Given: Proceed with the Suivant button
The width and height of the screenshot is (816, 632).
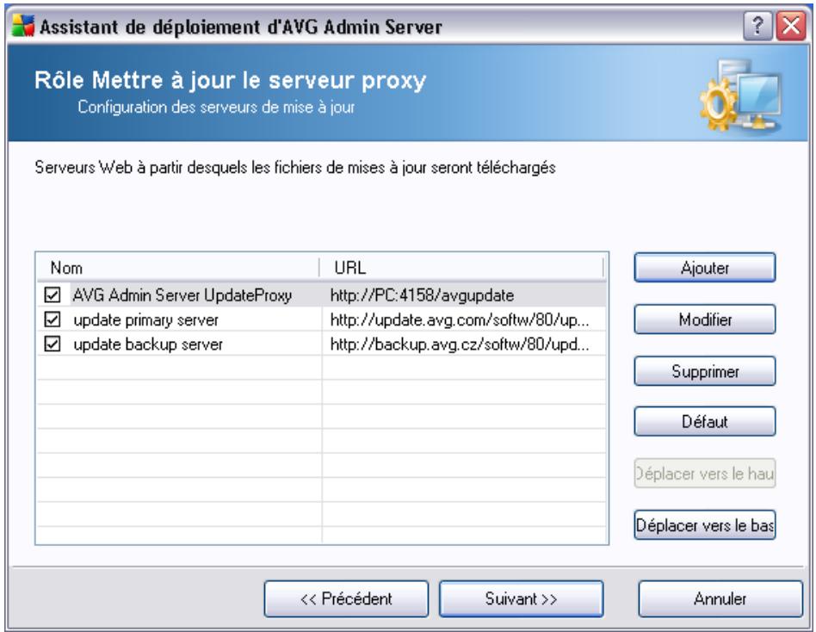Looking at the screenshot, I should coord(521,598).
